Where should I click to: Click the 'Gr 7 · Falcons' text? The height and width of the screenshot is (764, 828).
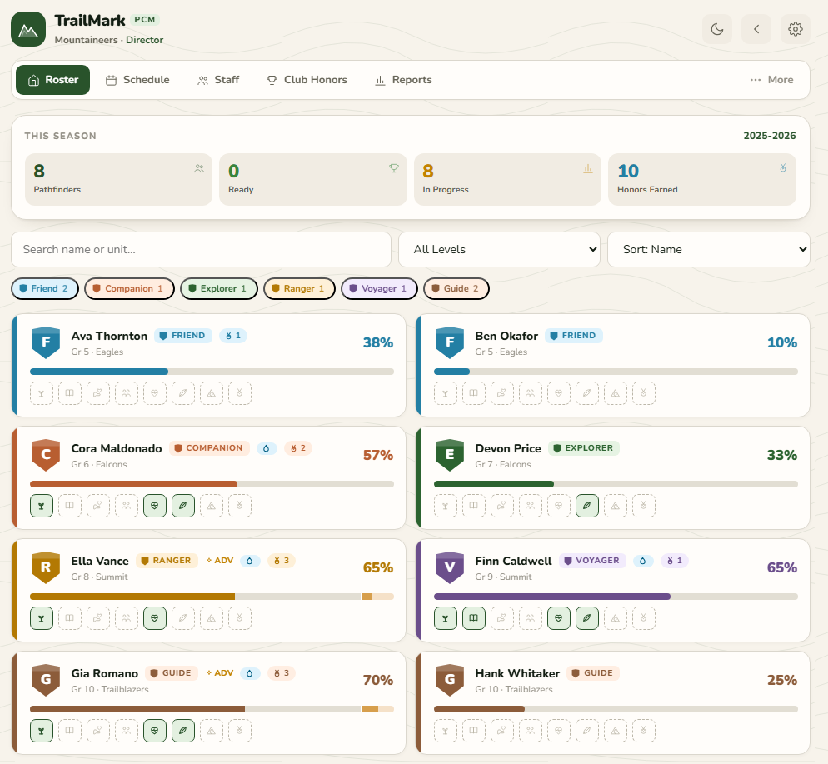pyautogui.click(x=503, y=465)
